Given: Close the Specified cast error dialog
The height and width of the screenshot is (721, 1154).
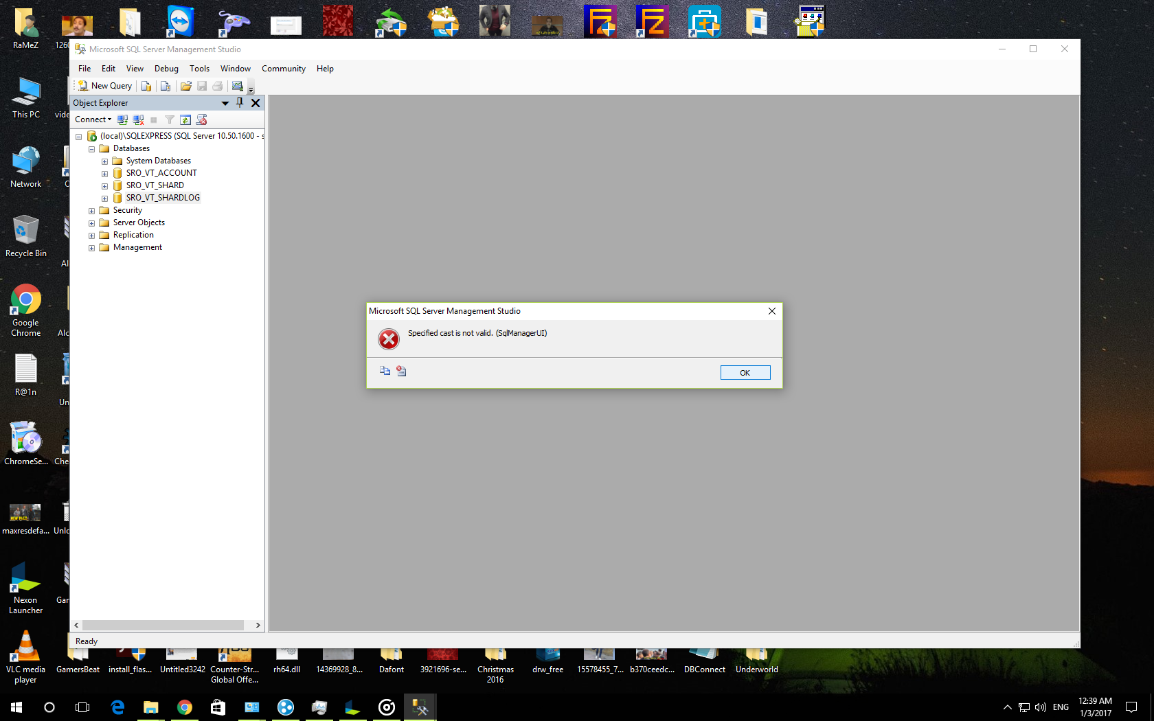Looking at the screenshot, I should [x=772, y=311].
